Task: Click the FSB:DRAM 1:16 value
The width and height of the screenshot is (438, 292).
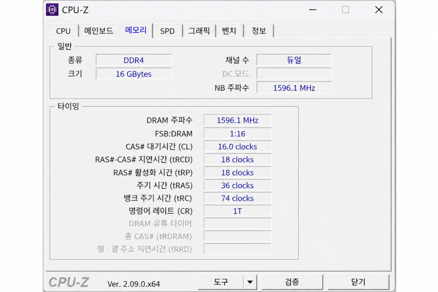Action: tap(237, 134)
